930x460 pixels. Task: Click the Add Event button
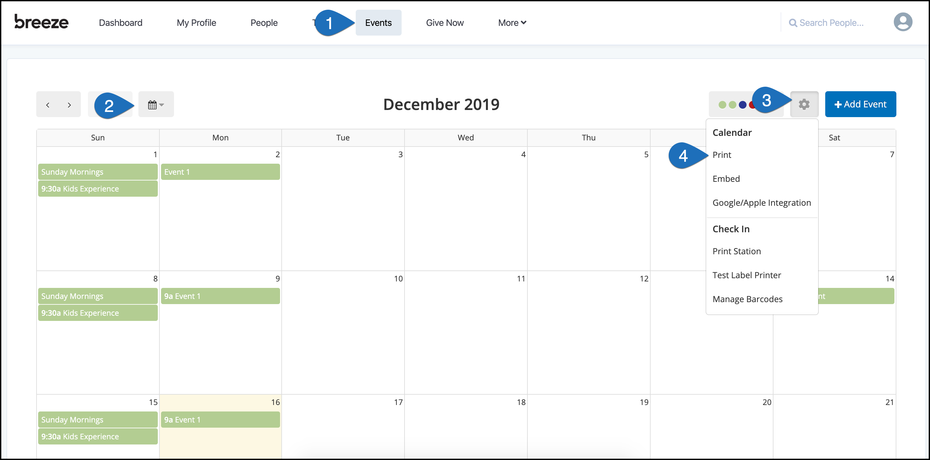pyautogui.click(x=860, y=104)
